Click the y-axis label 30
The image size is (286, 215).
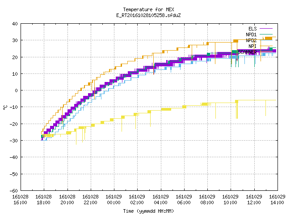point(15,40)
